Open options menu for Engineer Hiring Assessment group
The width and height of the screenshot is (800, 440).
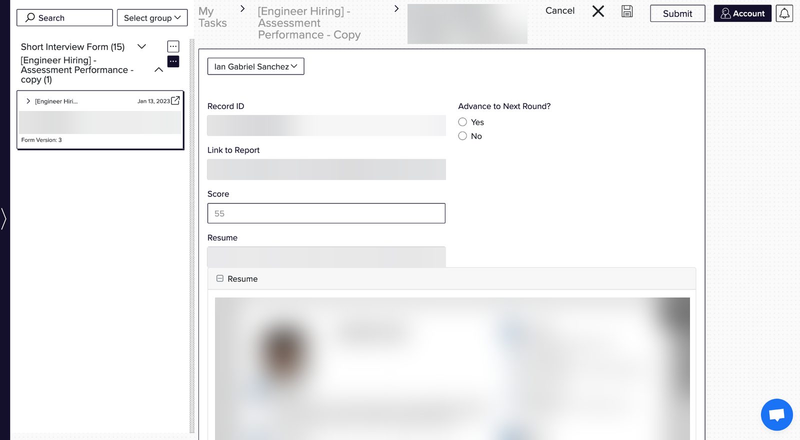point(173,61)
